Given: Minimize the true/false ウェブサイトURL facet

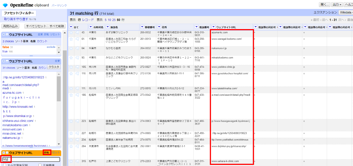Looking at the screenshot, I should click(7, 34).
